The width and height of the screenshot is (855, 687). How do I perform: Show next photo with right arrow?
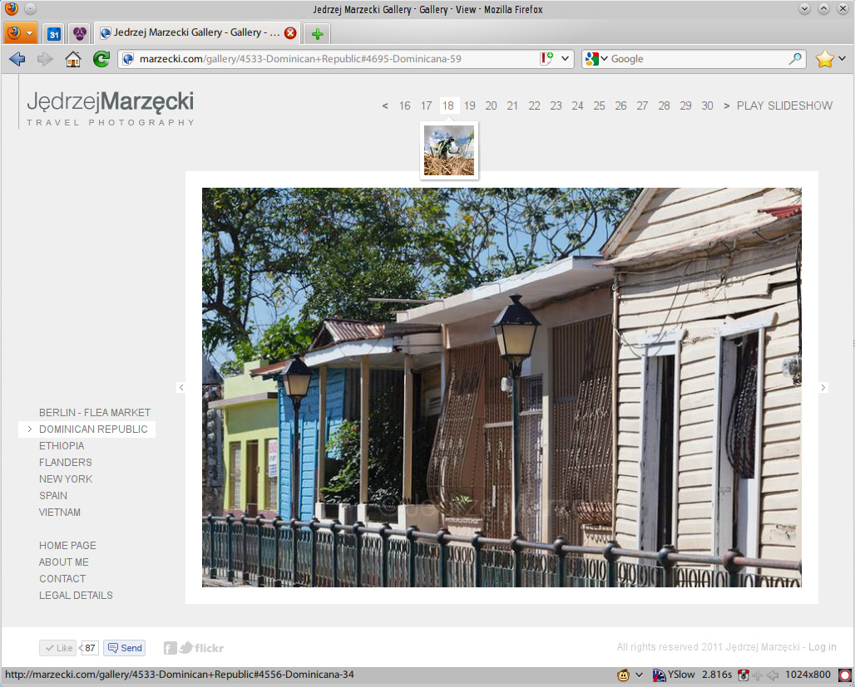point(823,388)
